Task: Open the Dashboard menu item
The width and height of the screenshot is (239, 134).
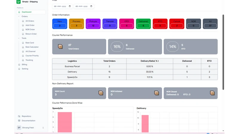Action: pyautogui.click(x=31, y=12)
